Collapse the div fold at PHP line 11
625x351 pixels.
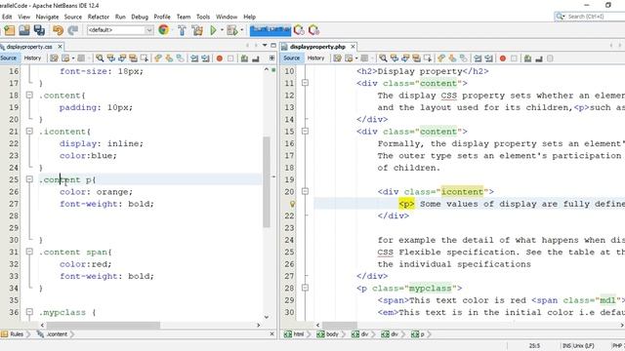305,83
